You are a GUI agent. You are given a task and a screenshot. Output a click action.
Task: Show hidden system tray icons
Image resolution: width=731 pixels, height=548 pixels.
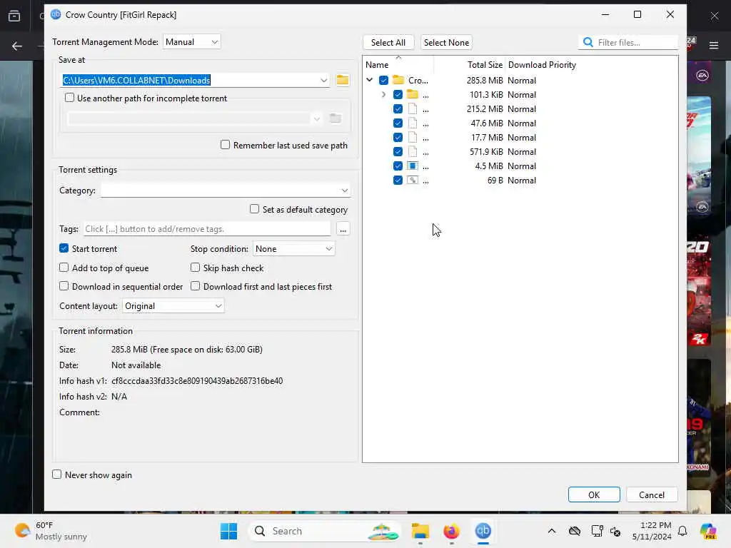click(x=552, y=531)
